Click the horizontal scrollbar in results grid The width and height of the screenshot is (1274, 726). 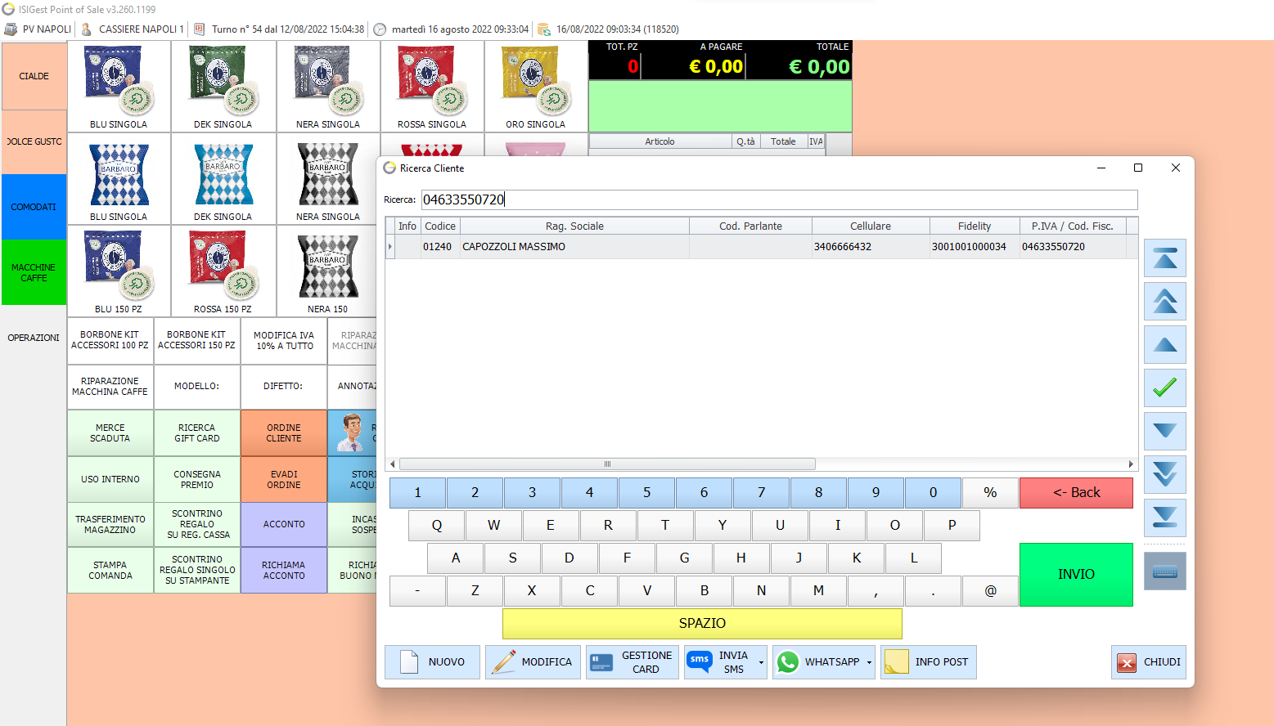[607, 464]
